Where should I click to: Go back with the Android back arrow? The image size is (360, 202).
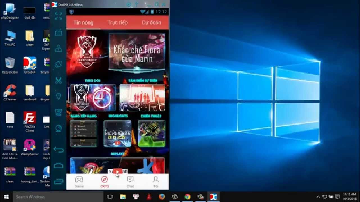click(58, 150)
